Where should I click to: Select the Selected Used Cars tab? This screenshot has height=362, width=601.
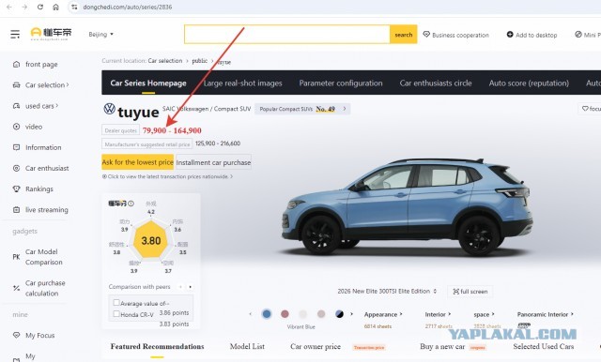544,346
